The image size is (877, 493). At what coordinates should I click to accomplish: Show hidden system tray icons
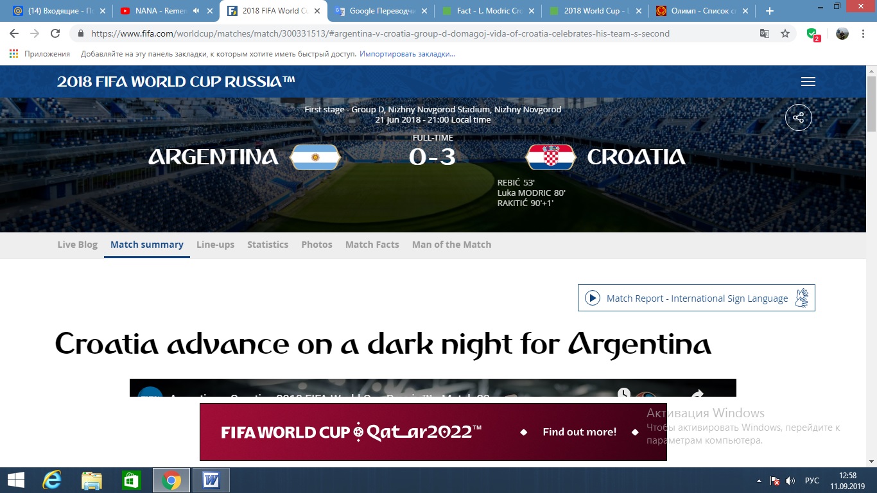point(760,481)
